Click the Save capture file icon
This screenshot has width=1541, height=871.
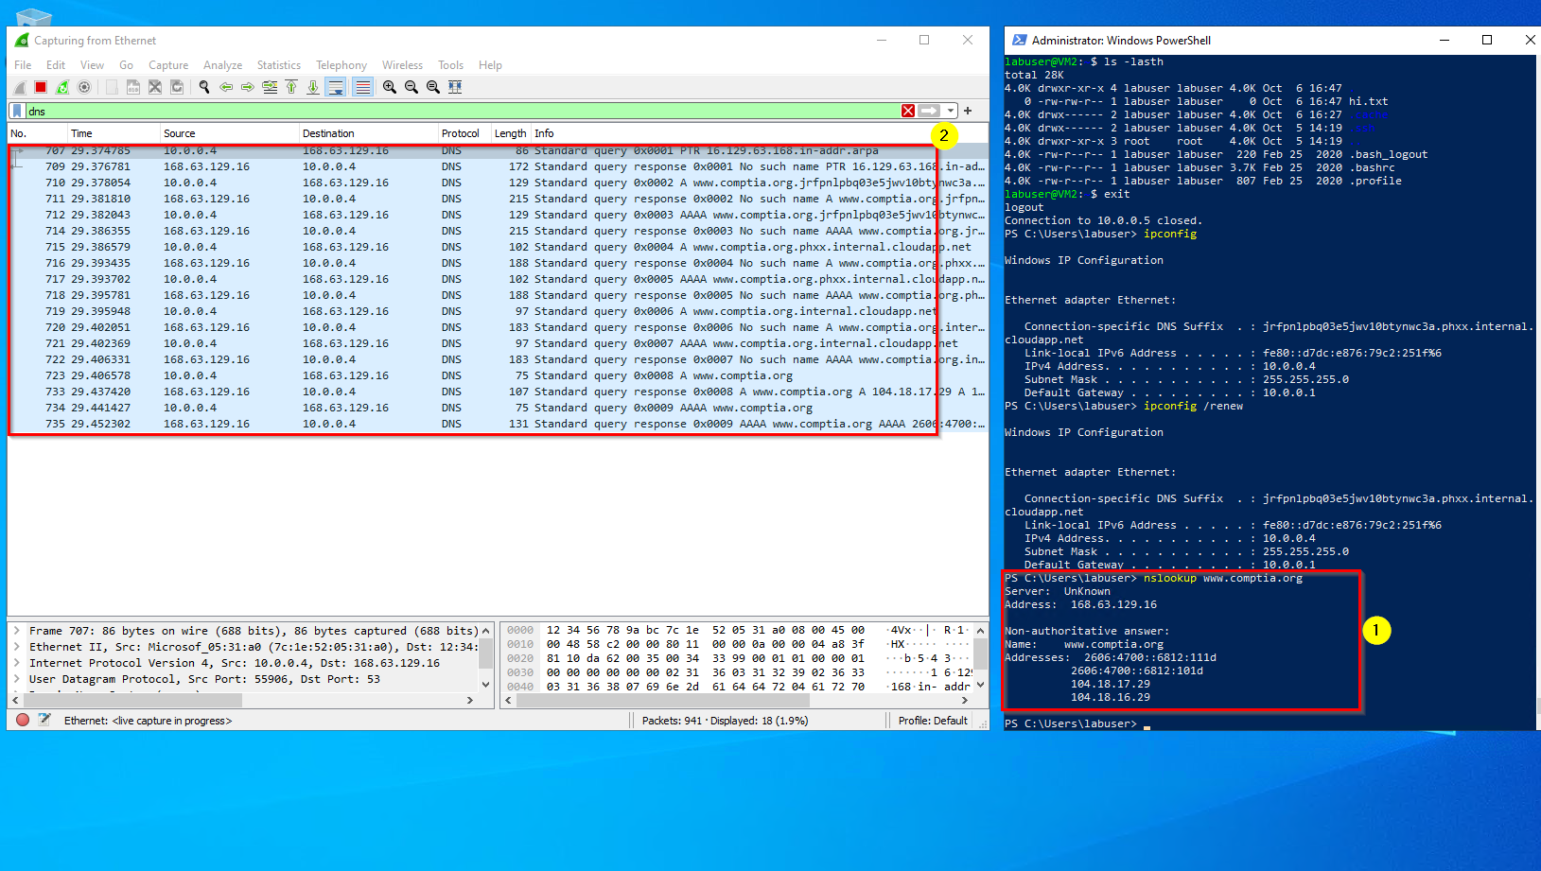[x=133, y=87]
